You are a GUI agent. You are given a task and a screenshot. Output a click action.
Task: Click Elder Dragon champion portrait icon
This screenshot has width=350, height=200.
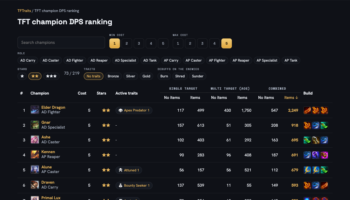[x=35, y=110]
